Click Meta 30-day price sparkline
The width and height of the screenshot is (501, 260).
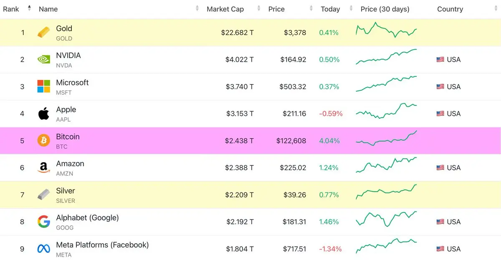386,246
